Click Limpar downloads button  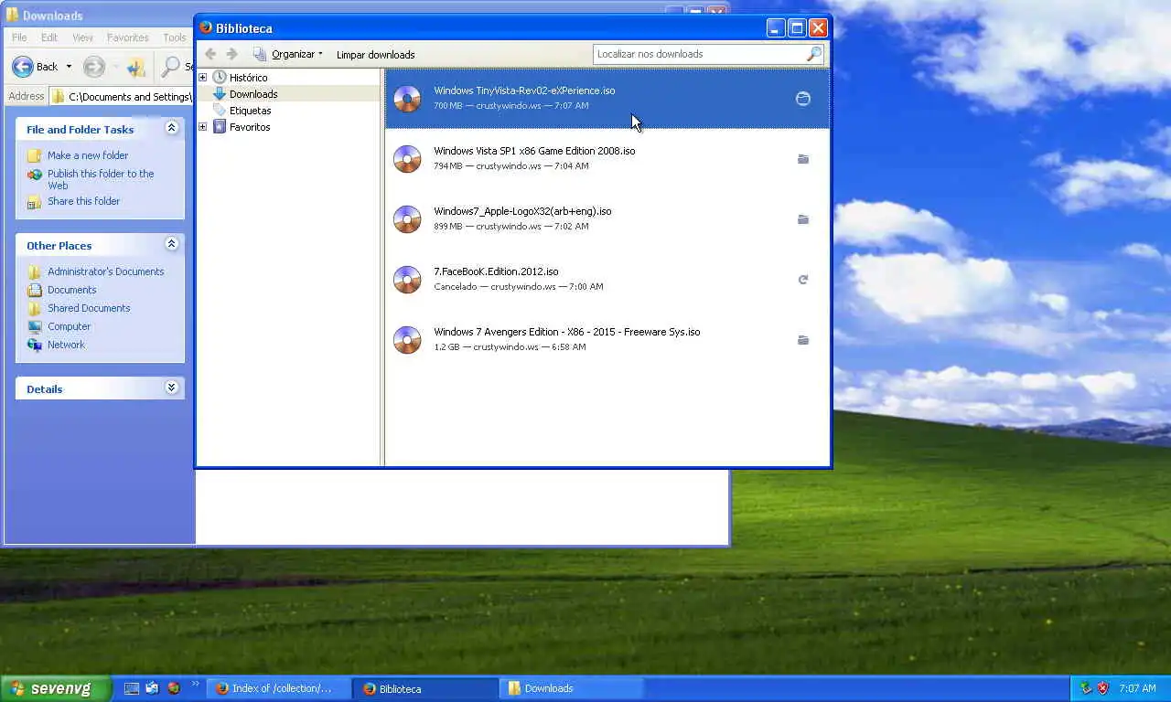point(375,55)
